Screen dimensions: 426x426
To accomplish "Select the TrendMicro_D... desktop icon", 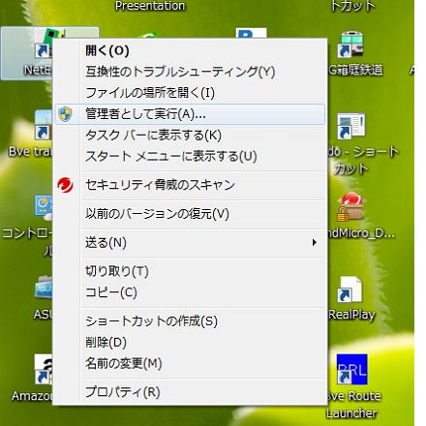I will point(351,207).
